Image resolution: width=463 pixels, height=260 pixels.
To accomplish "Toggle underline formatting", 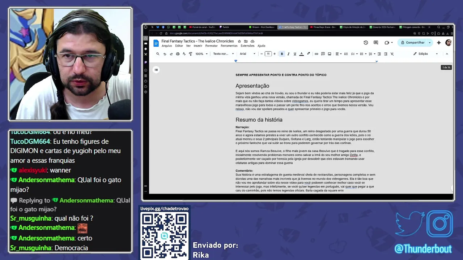I will click(x=295, y=54).
